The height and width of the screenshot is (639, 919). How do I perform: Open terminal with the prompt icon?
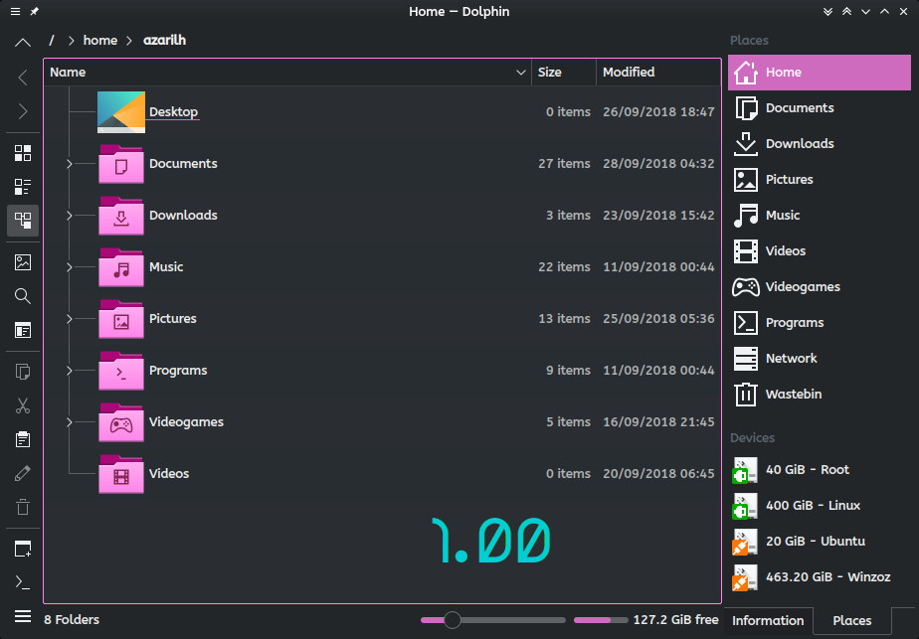point(23,582)
